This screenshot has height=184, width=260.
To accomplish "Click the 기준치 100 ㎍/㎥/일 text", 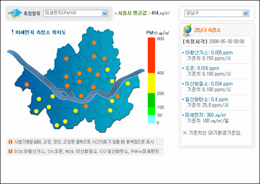I will 208,121.
